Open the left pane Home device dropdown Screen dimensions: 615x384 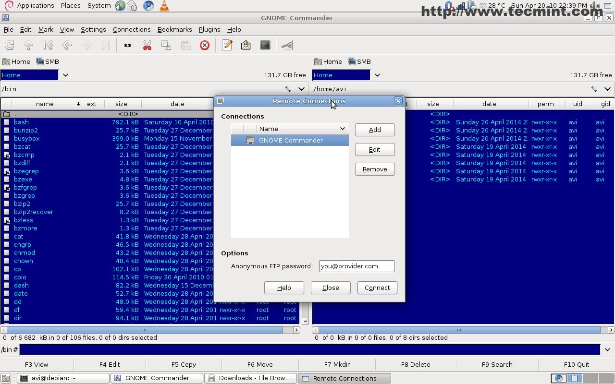[x=65, y=75]
